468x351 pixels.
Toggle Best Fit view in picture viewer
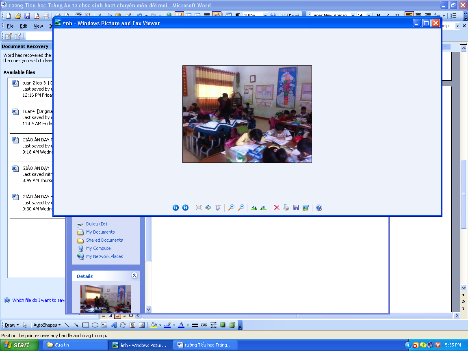199,208
